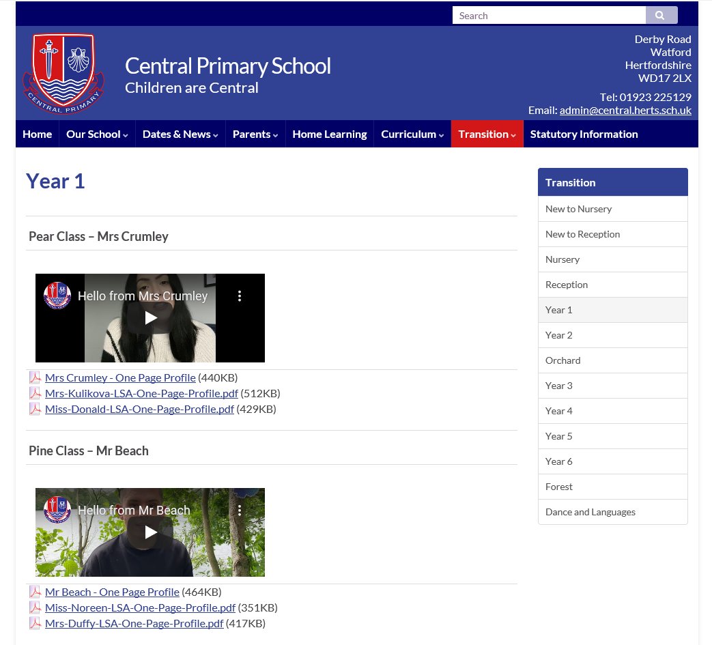
Task: Expand the Parents dropdown menu
Action: tap(255, 134)
